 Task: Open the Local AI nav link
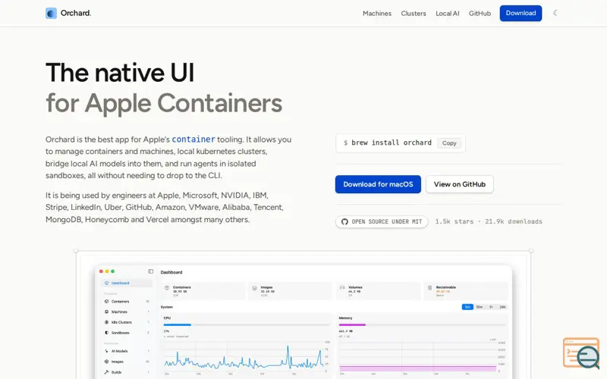448,13
